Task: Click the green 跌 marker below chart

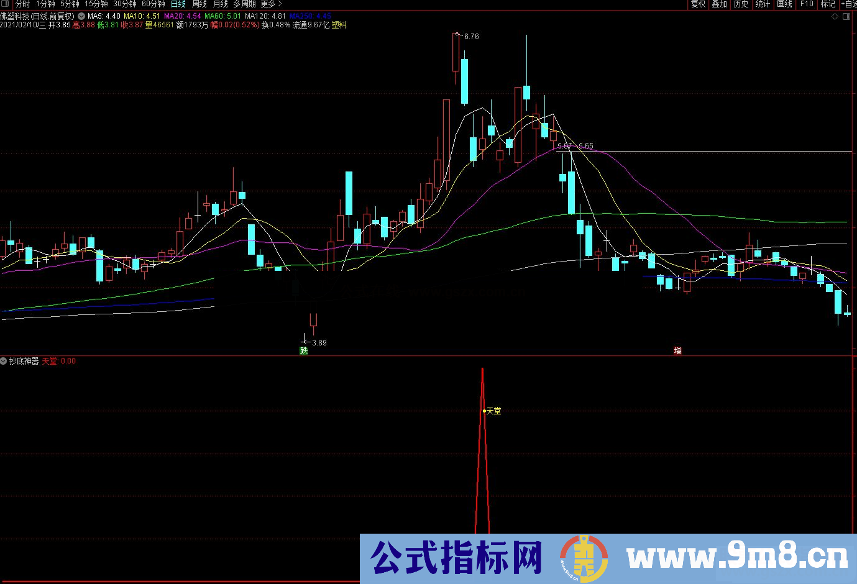Action: point(304,351)
